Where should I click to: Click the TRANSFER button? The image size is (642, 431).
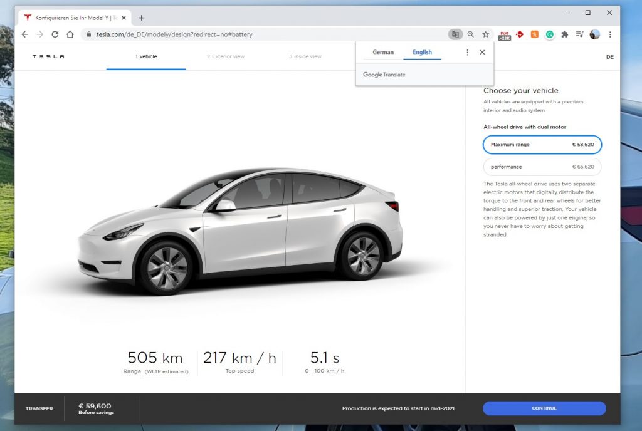click(x=39, y=408)
